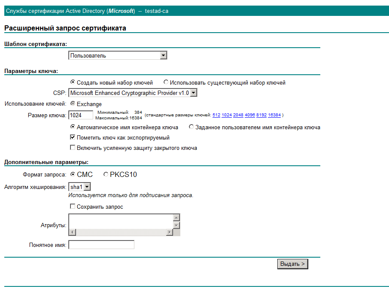Open the CSP provider dropdown
Screen dimensions: 389x292
pos(133,93)
